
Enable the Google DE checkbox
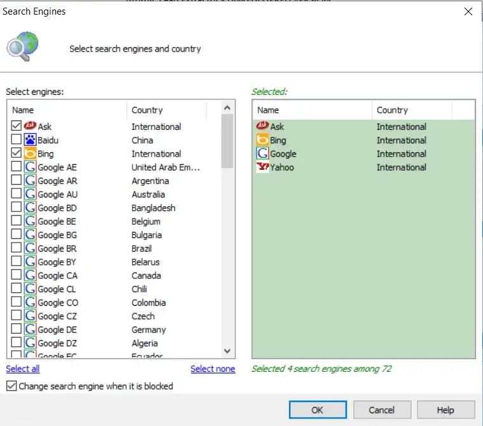(x=16, y=329)
